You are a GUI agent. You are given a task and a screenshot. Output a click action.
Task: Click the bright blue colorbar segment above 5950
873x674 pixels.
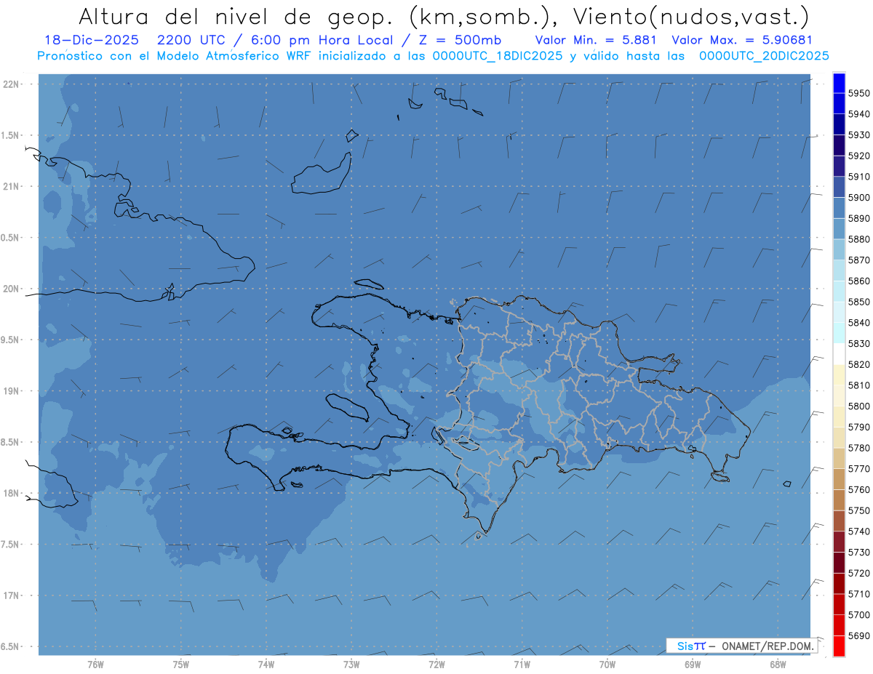pyautogui.click(x=839, y=83)
